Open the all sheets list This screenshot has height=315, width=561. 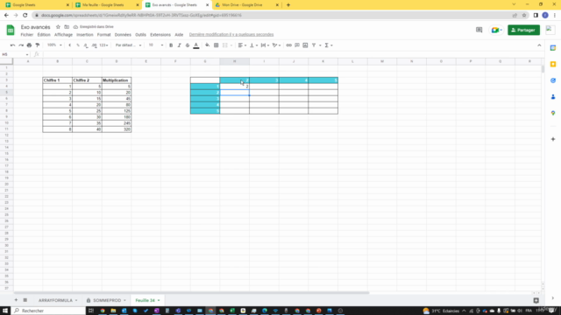pyautogui.click(x=25, y=300)
